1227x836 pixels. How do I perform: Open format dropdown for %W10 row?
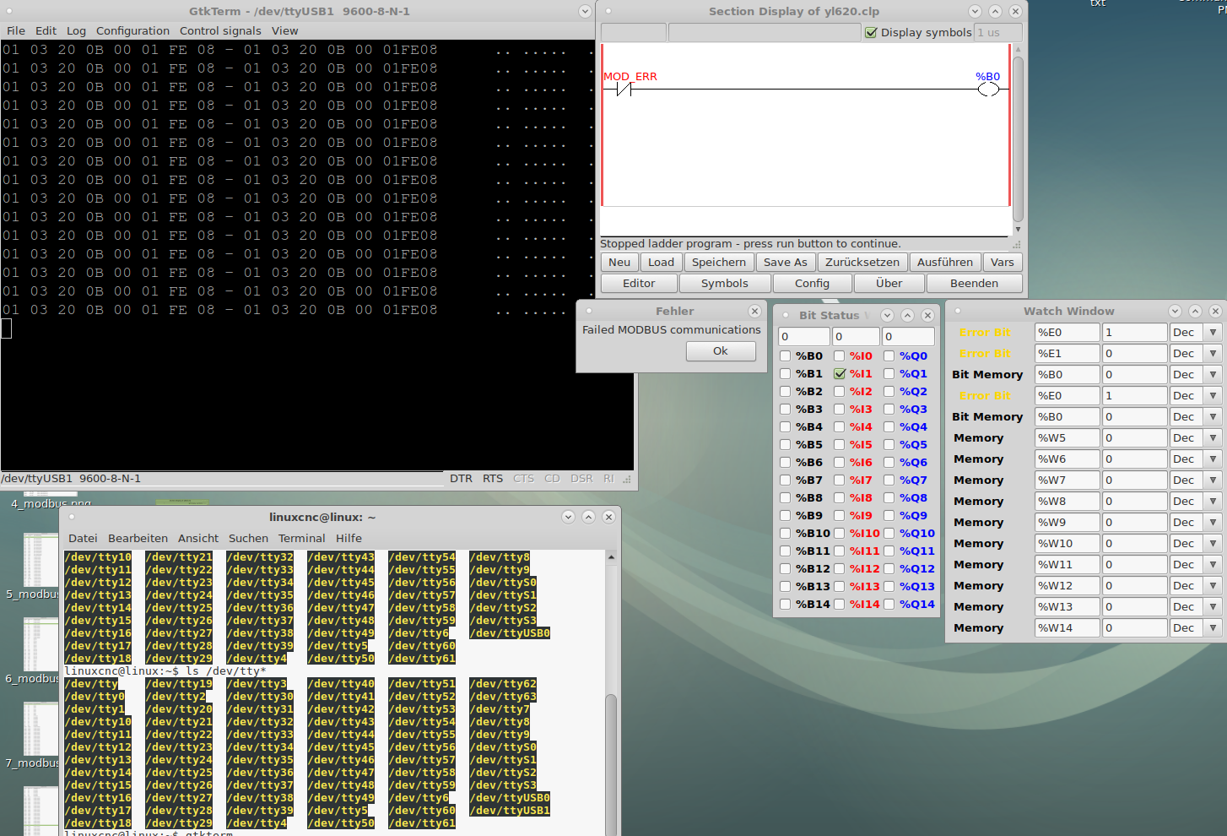coord(1213,543)
